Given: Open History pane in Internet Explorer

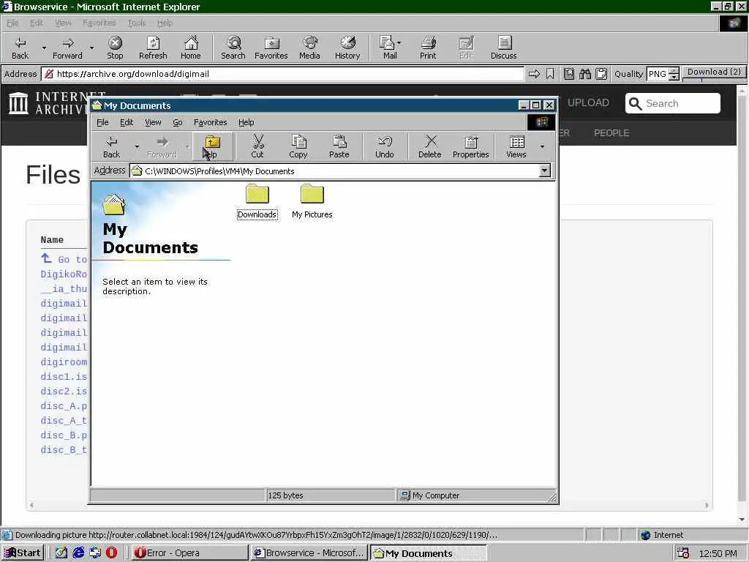Looking at the screenshot, I should [x=347, y=48].
